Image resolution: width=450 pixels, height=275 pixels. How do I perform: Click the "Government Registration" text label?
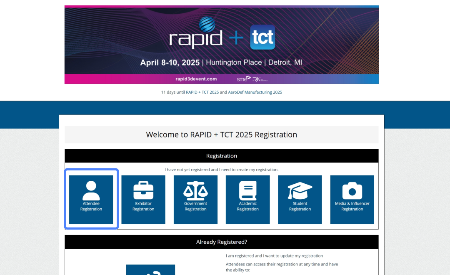pyautogui.click(x=195, y=206)
